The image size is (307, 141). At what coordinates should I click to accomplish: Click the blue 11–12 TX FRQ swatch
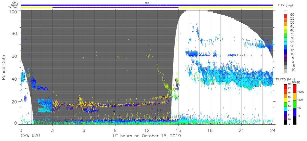tap(285, 113)
